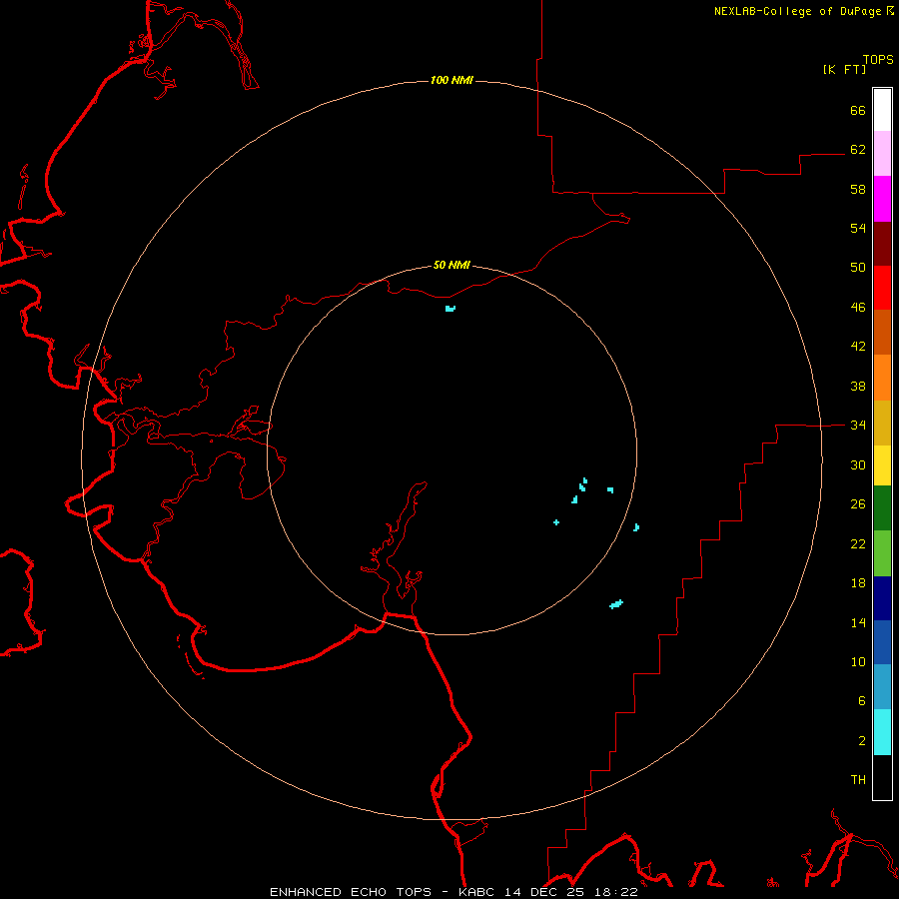
Task: Click the 58 legend value
Action: [x=858, y=189]
